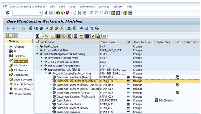Click the green Enter checkmark icon
The height and width of the screenshot is (114, 201).
[x=8, y=13]
